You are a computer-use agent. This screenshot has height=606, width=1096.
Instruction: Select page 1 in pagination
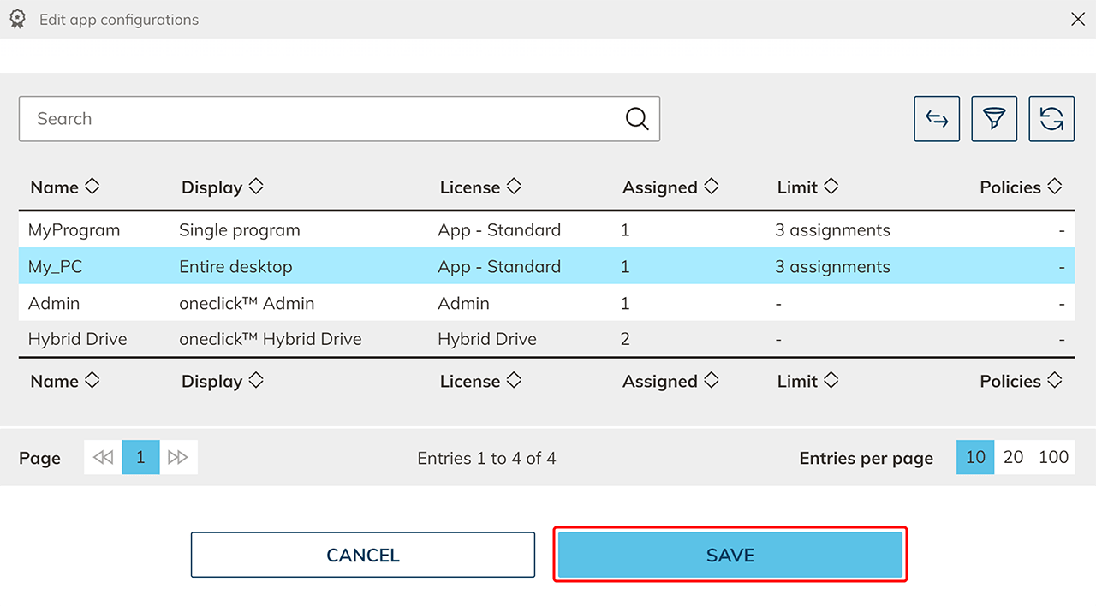coord(140,458)
